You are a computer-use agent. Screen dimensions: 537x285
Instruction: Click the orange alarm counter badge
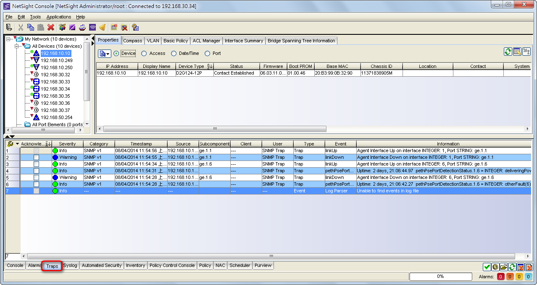510,277
